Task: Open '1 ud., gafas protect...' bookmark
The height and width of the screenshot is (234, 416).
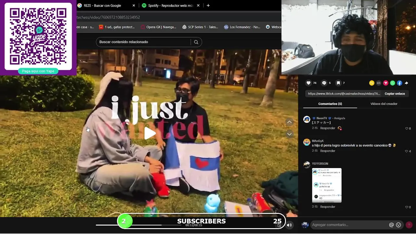Action: 117,27
